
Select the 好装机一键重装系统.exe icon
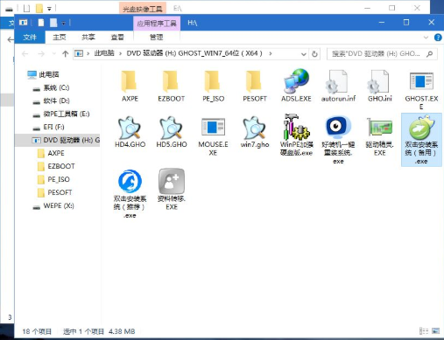pos(338,128)
